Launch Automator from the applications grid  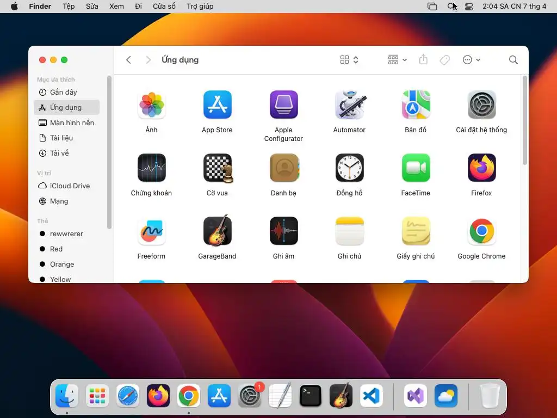[350, 105]
